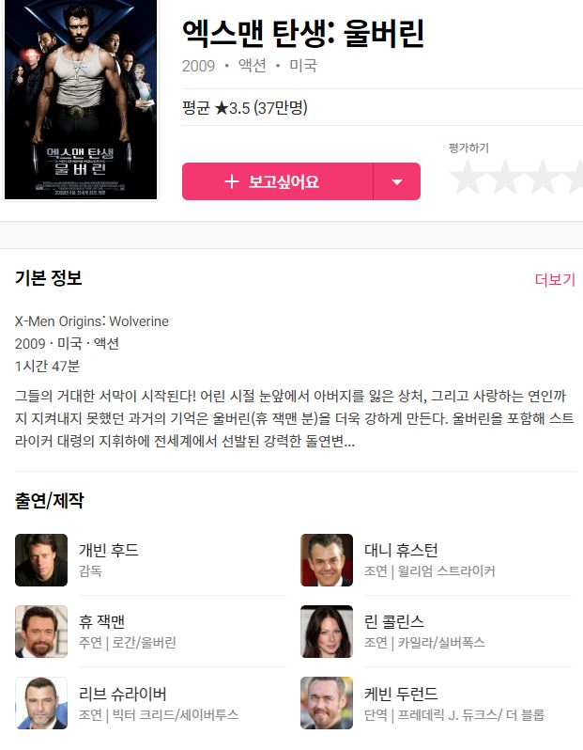The height and width of the screenshot is (750, 583).
Task: Click the average rating 평균 ★3.5 text
Action: pos(244,108)
